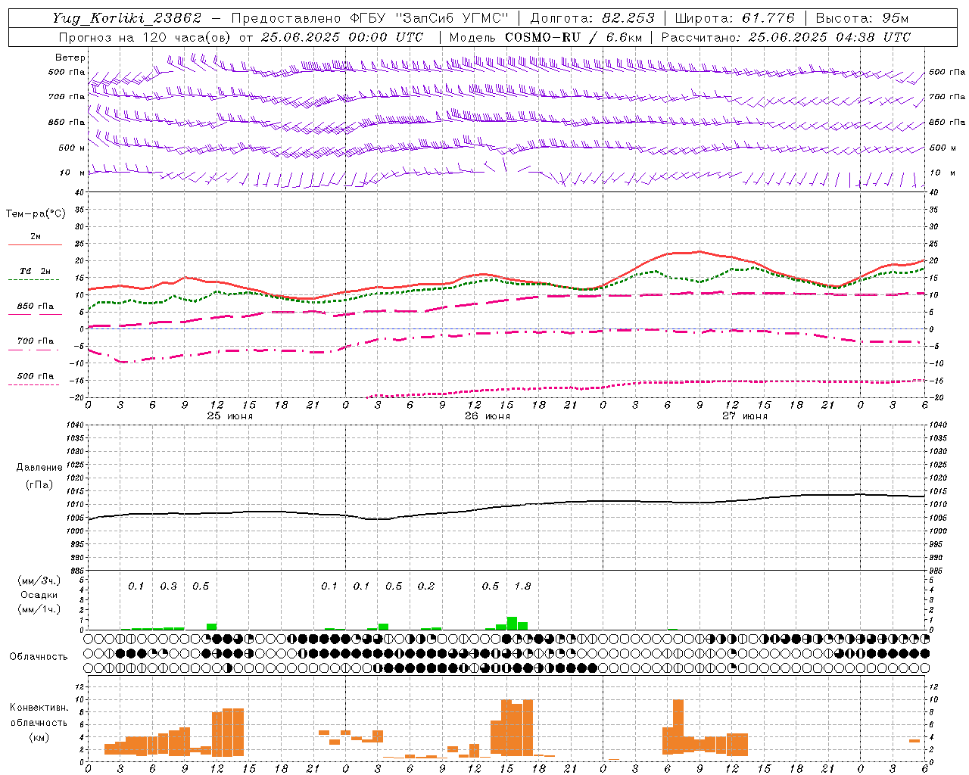The image size is (969, 775).
Task: Click the "27 июня" date label
Action: (x=745, y=416)
